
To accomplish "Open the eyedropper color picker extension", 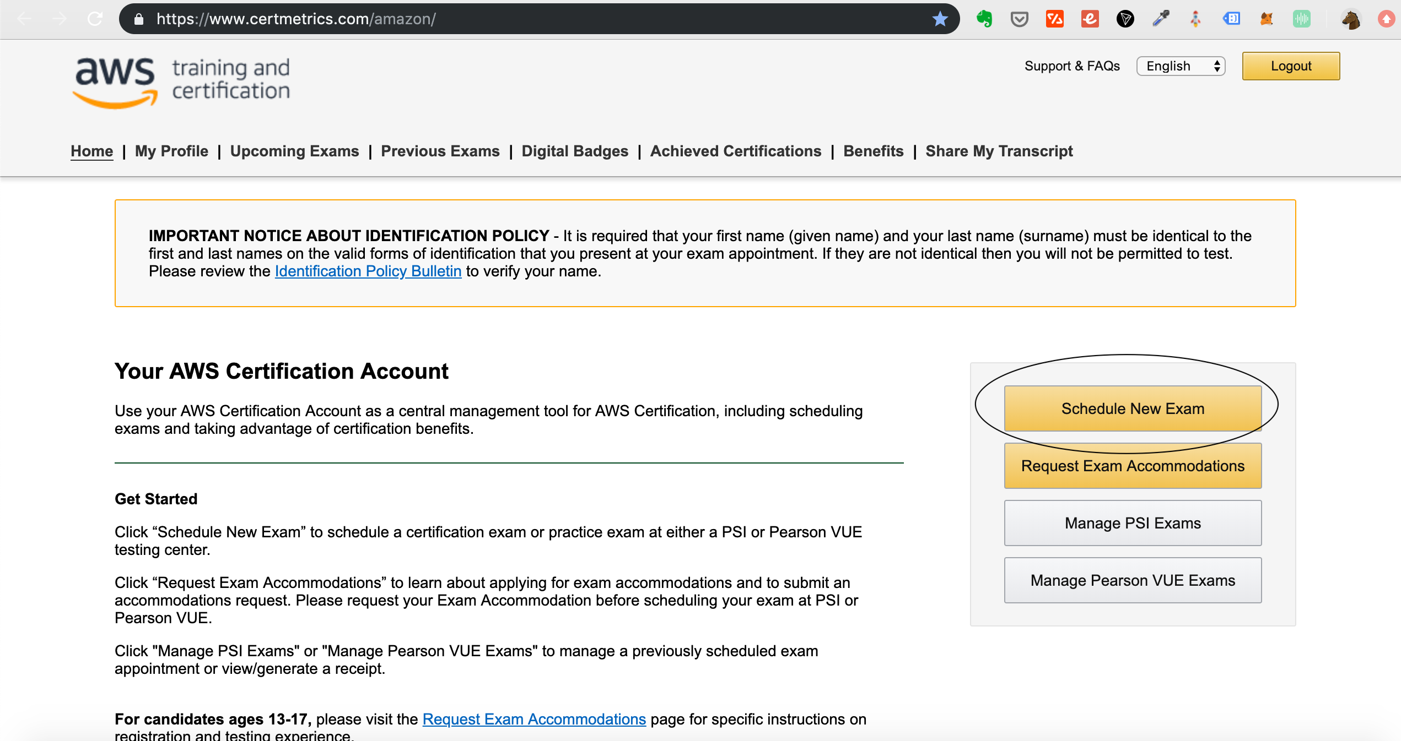I will pos(1161,19).
